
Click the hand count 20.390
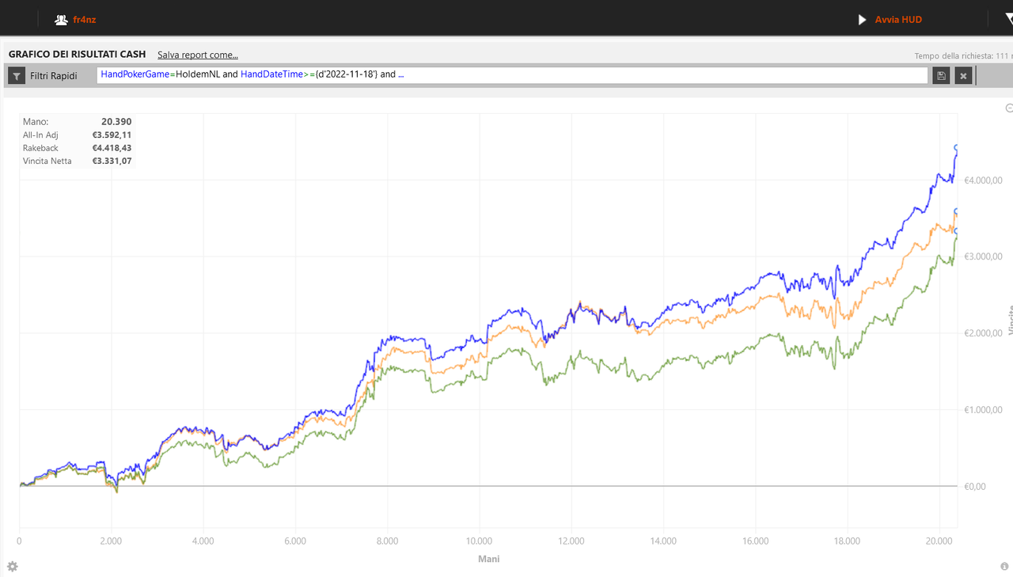click(116, 122)
